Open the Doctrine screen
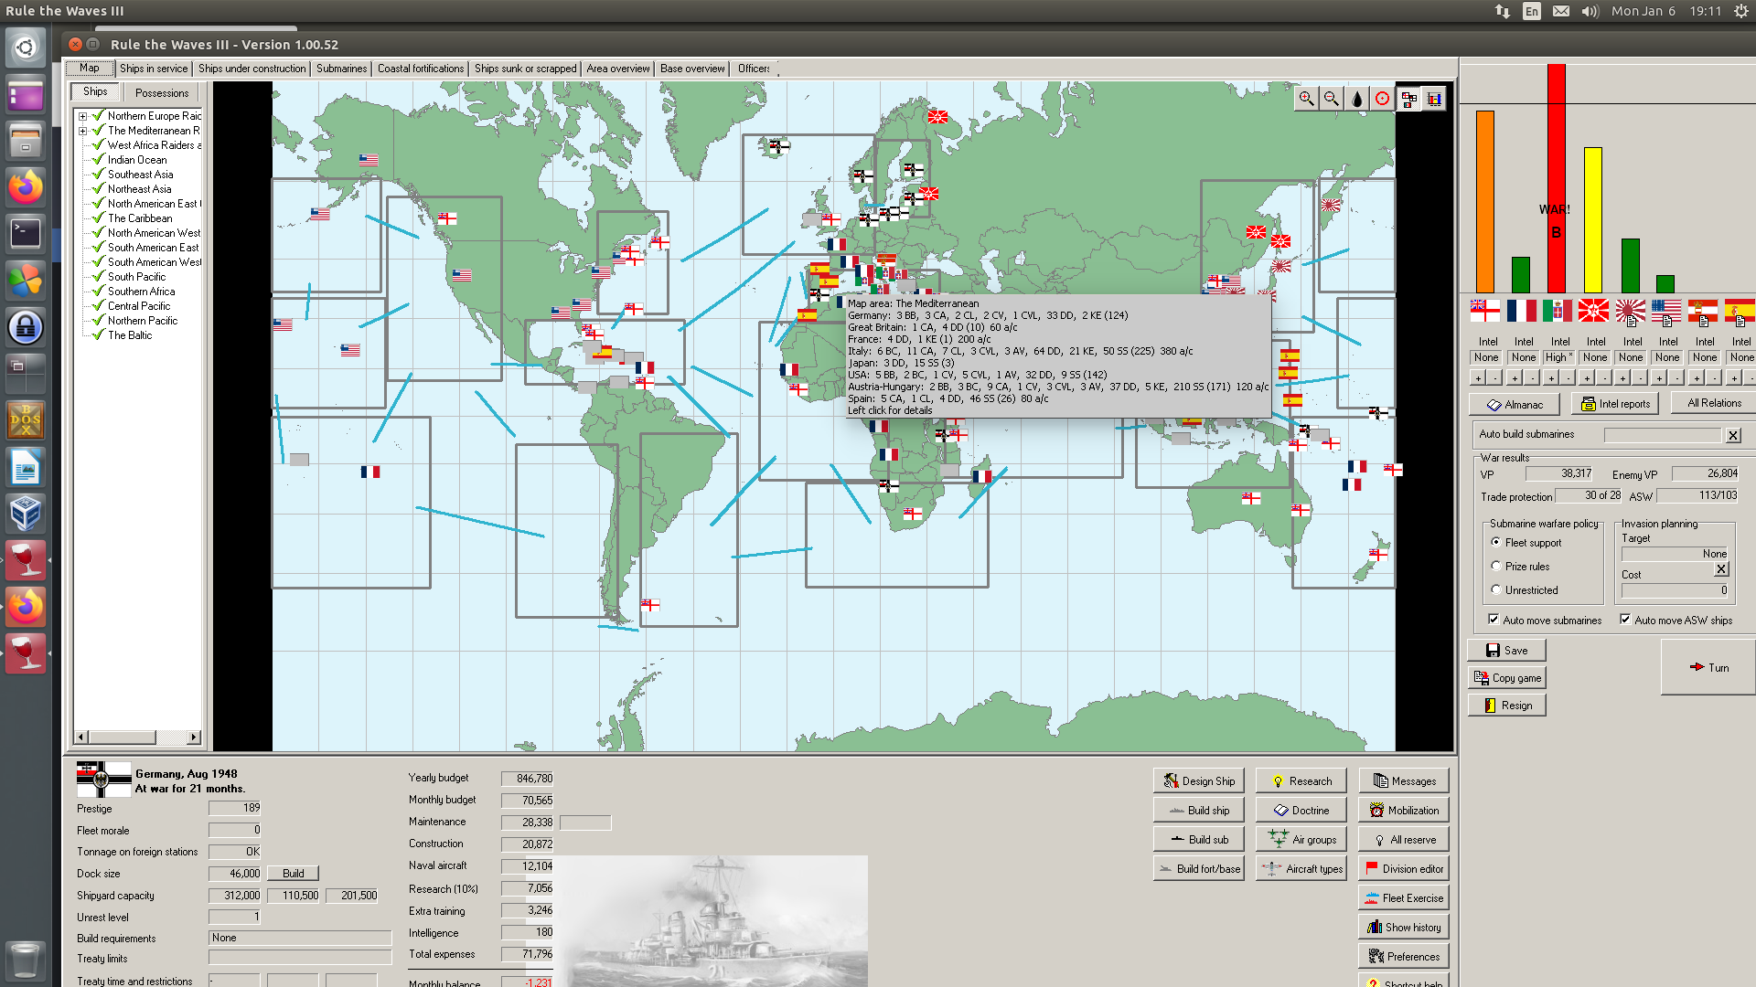 click(x=1301, y=811)
